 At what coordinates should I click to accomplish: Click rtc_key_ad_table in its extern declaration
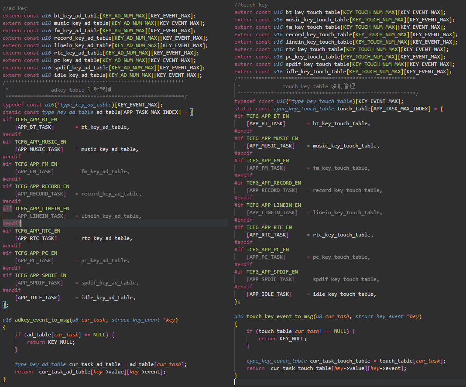78,53
